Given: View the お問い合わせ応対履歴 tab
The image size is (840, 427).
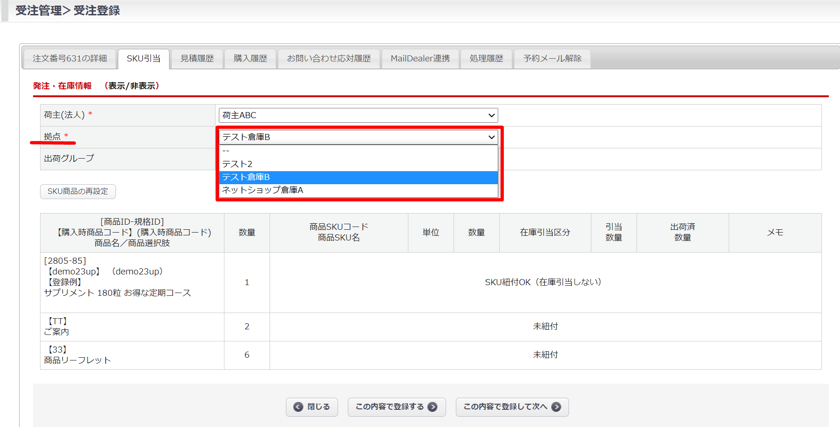Looking at the screenshot, I should pyautogui.click(x=329, y=59).
